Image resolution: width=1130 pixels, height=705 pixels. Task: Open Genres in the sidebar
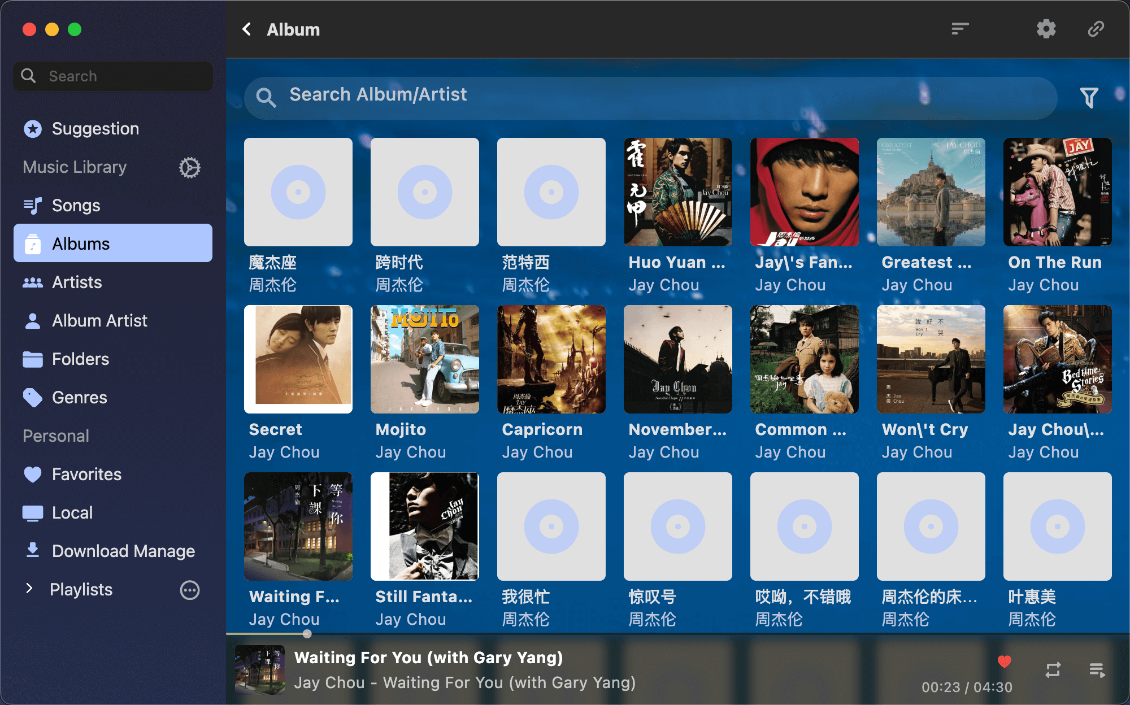point(113,398)
